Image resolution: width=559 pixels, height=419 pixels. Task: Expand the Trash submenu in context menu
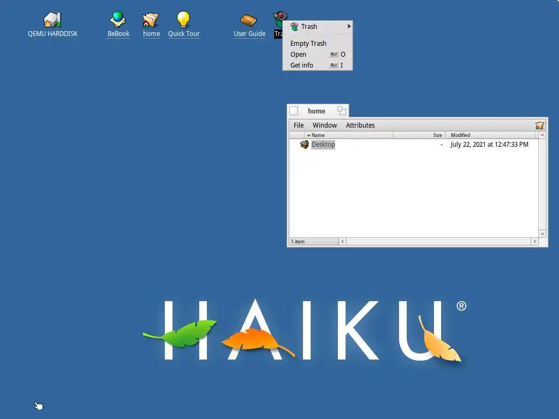pyautogui.click(x=318, y=26)
